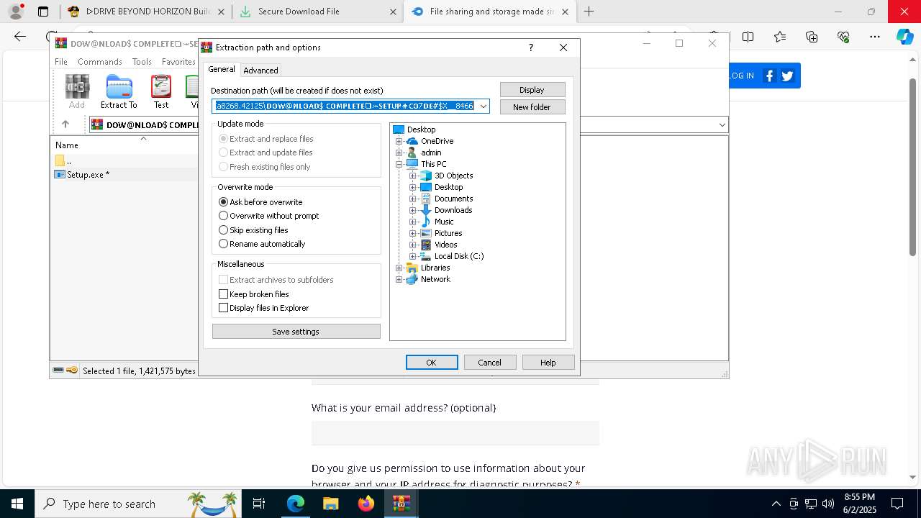Click the dialog help question mark icon
Screen dimensions: 921x518
(531, 47)
